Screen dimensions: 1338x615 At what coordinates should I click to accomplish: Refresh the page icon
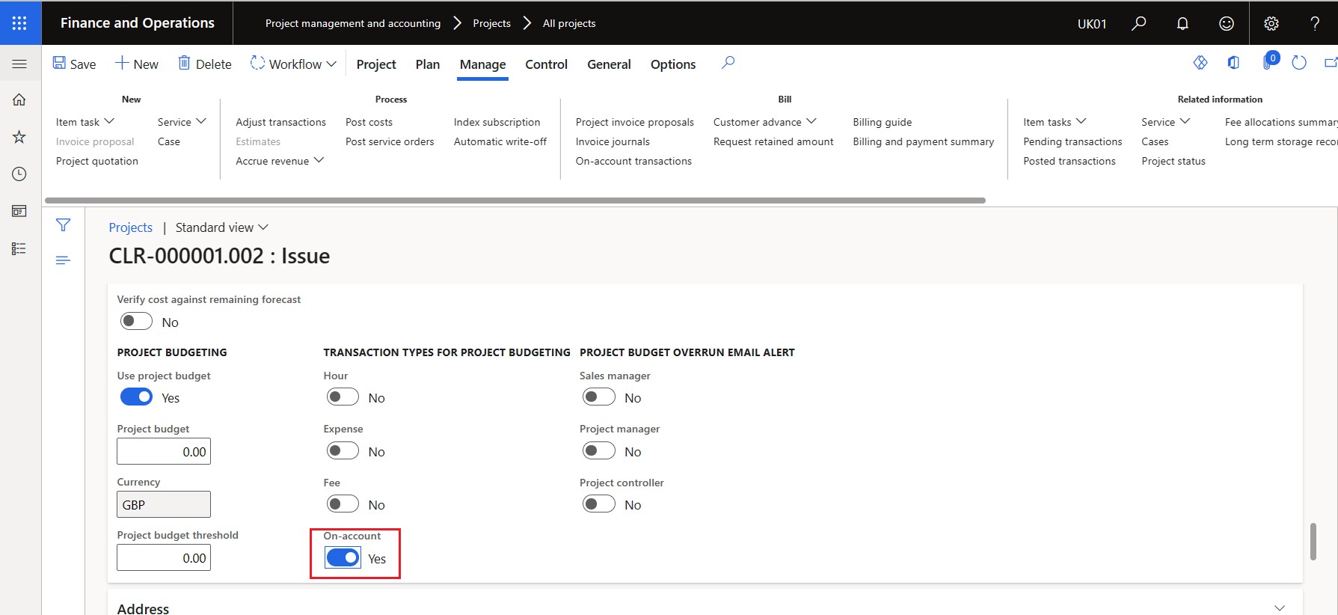click(x=1299, y=63)
